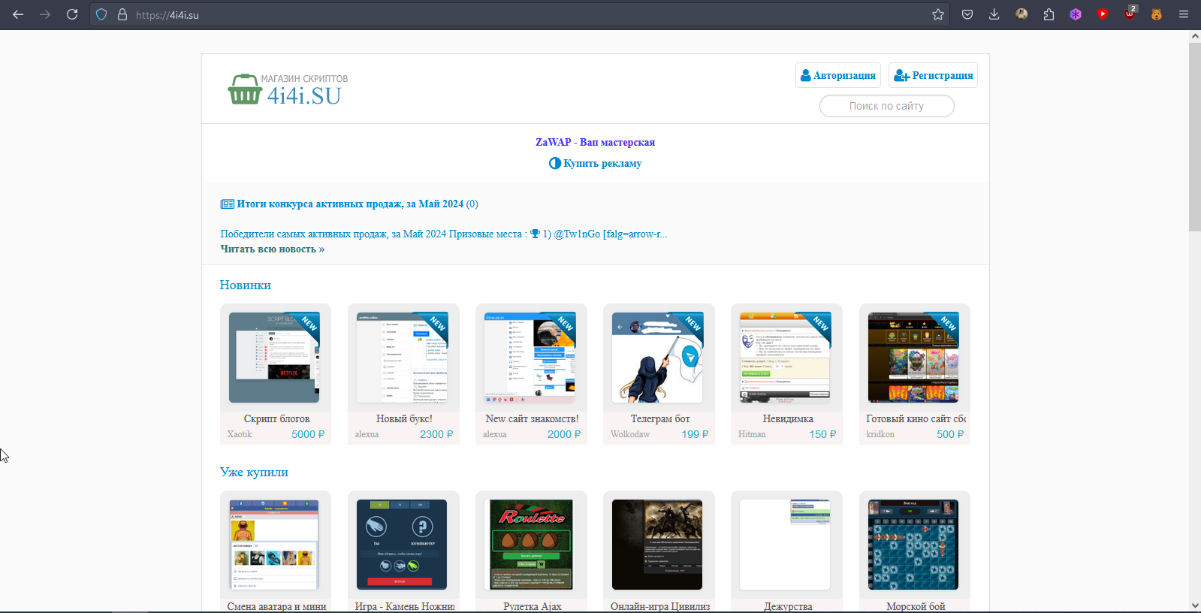This screenshot has height=613, width=1201.
Task: Bookmark this page with the star icon
Action: 938,14
